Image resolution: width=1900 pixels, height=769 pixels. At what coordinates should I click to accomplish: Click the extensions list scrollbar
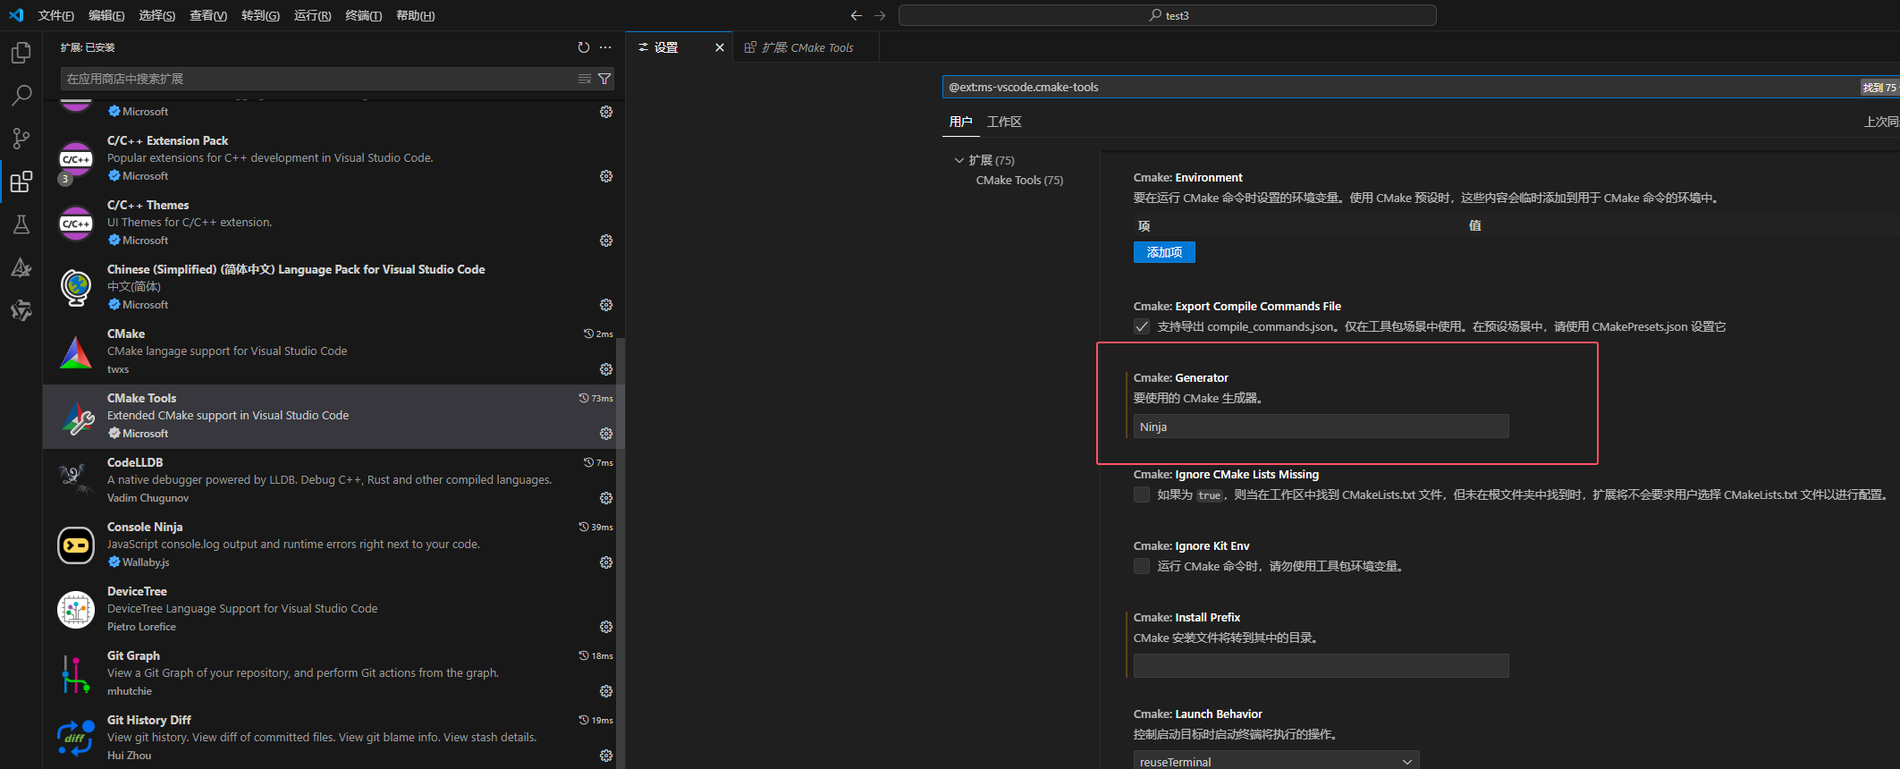coord(621,554)
